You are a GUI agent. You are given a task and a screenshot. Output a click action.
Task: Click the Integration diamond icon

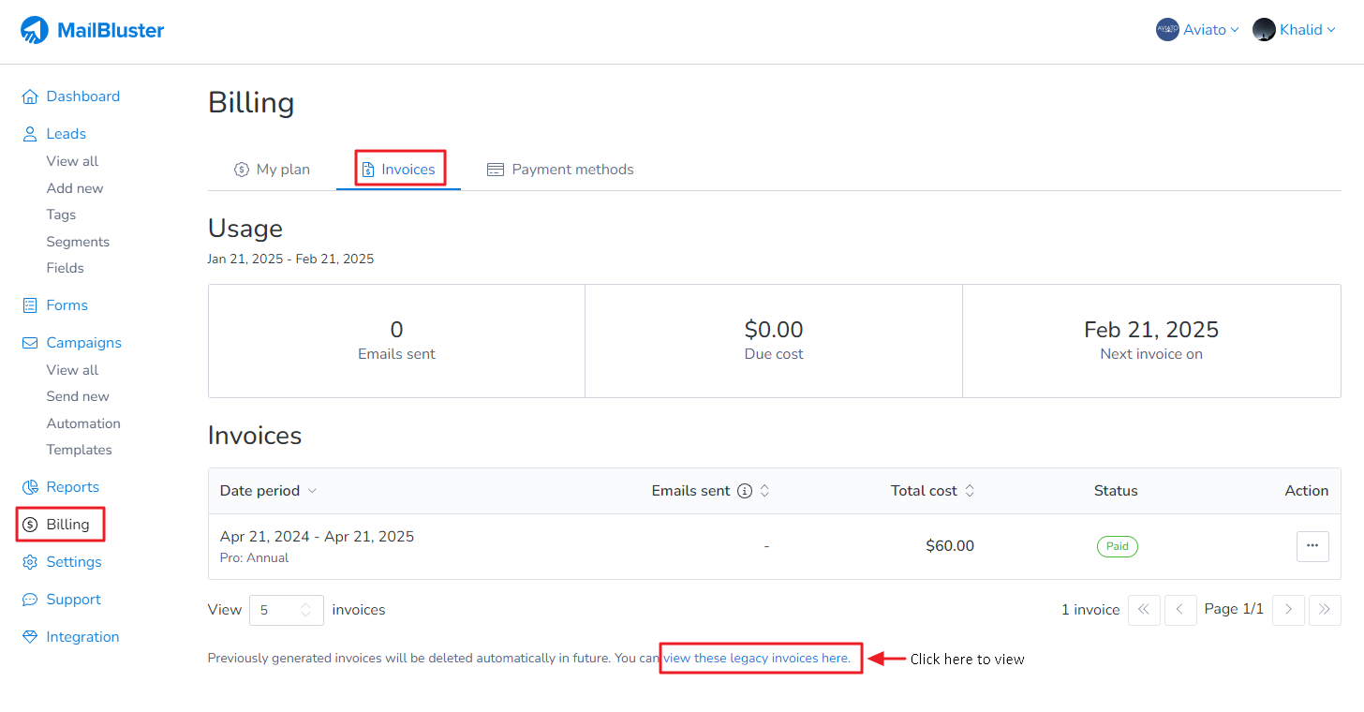point(30,637)
